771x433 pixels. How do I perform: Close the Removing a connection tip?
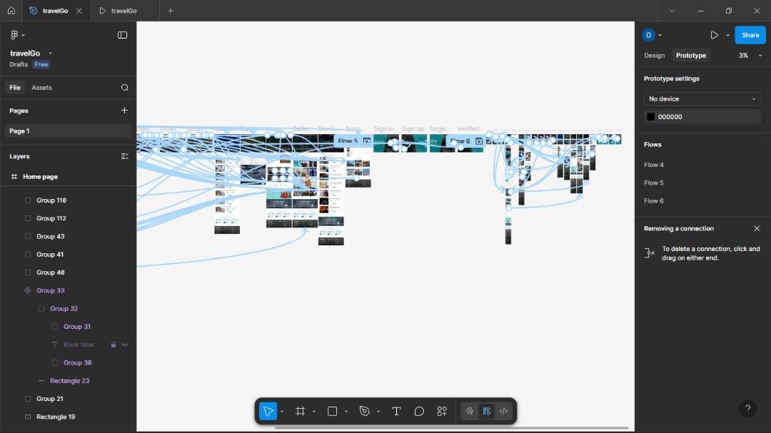757,228
